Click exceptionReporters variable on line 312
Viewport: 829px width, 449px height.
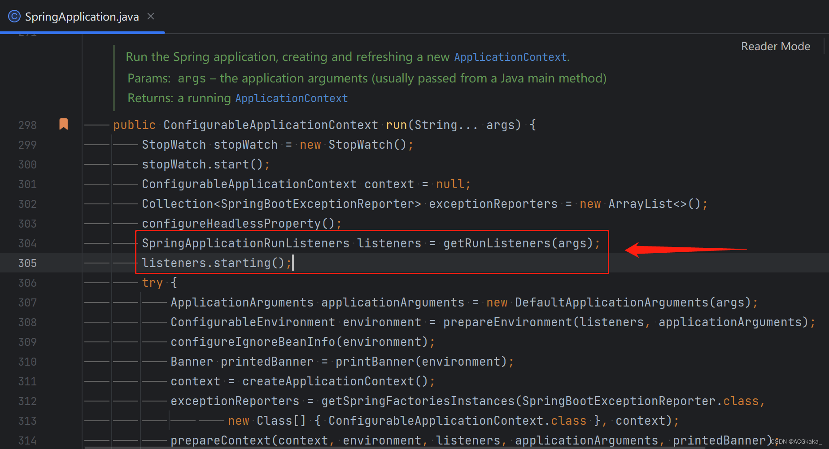pyautogui.click(x=235, y=401)
